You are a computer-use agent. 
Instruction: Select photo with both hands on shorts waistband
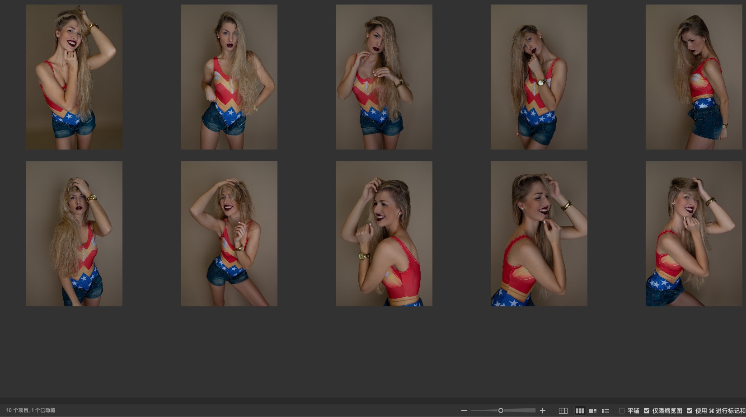pos(229,77)
